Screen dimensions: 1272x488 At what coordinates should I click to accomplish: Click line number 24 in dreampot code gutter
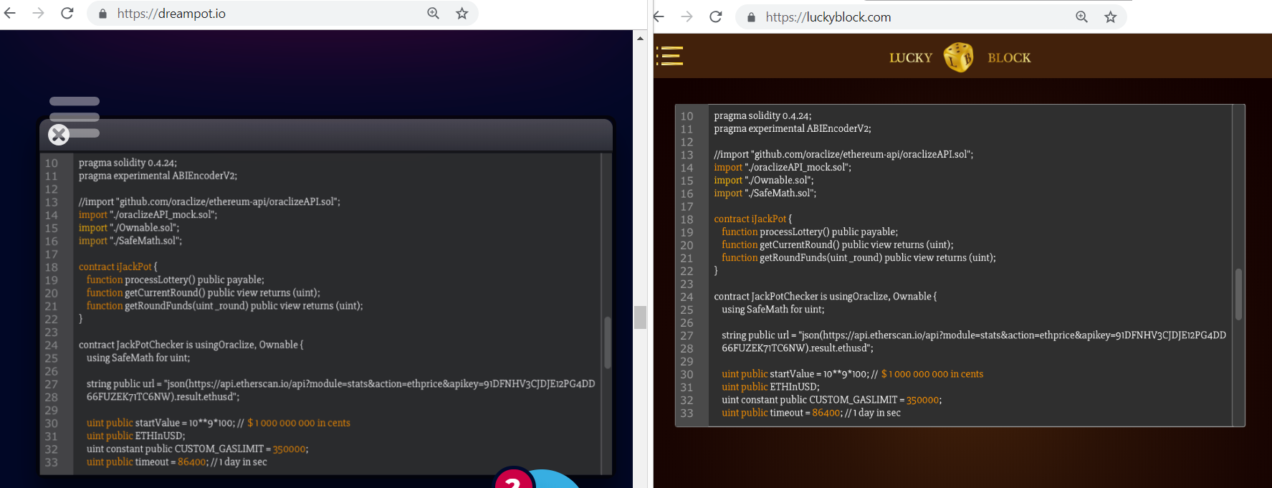click(x=52, y=345)
